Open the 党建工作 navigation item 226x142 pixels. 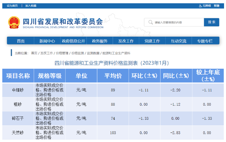point(152,41)
